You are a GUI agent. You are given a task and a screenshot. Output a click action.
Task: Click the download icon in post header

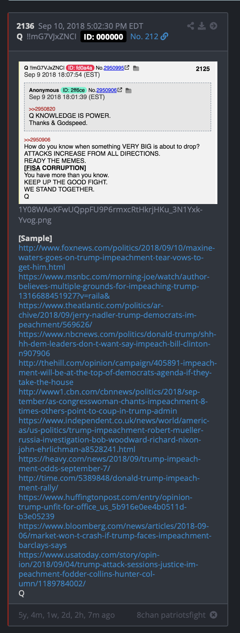202,26
